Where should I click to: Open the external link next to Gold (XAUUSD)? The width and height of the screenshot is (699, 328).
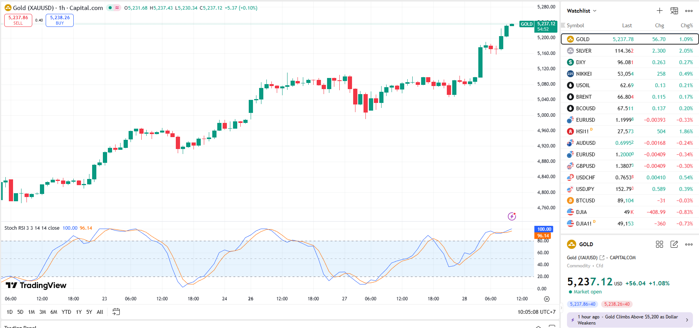click(602, 258)
